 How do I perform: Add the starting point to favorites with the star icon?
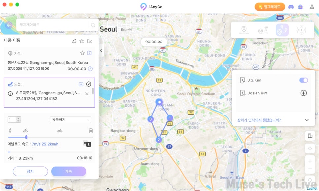[82, 53]
